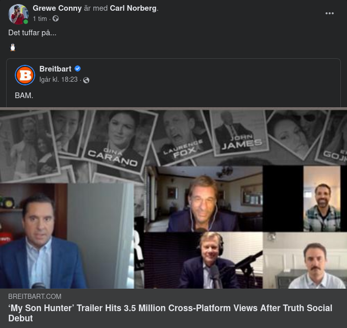
Task: Click the penguin emoji in the post
Action: 13,48
